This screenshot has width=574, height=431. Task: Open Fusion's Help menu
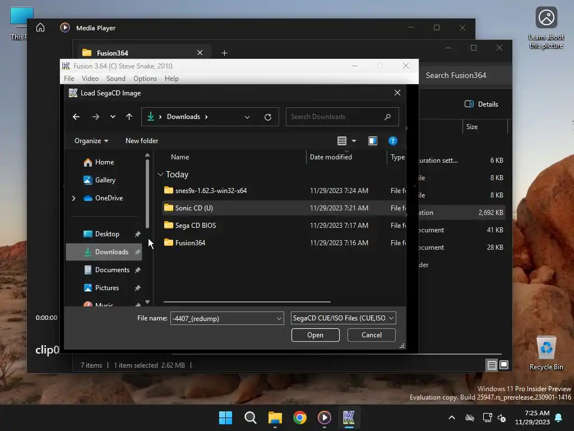(172, 79)
